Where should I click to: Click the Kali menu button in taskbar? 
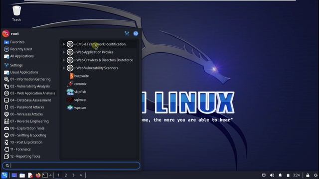pos(4,175)
